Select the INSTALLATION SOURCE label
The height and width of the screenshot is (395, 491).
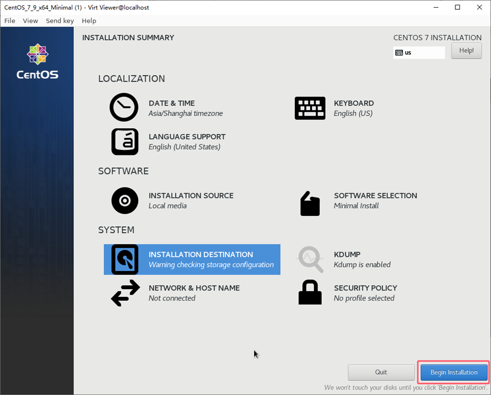tap(191, 196)
